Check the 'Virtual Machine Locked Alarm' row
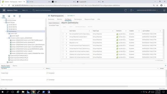Viewport: 167px width, 94px height. pyautogui.click(x=63, y=37)
